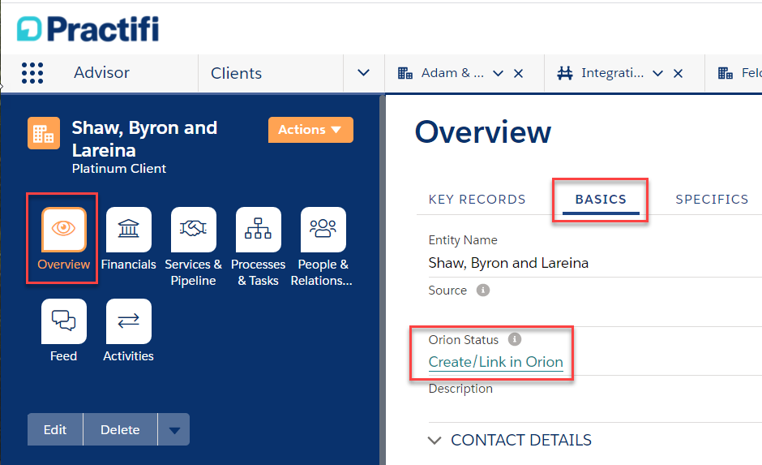Switch to the Integrati... workspace tab
762x465 pixels.
(612, 73)
